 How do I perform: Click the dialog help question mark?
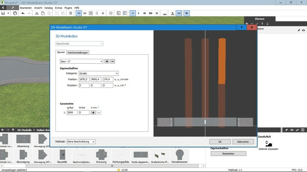(242, 27)
